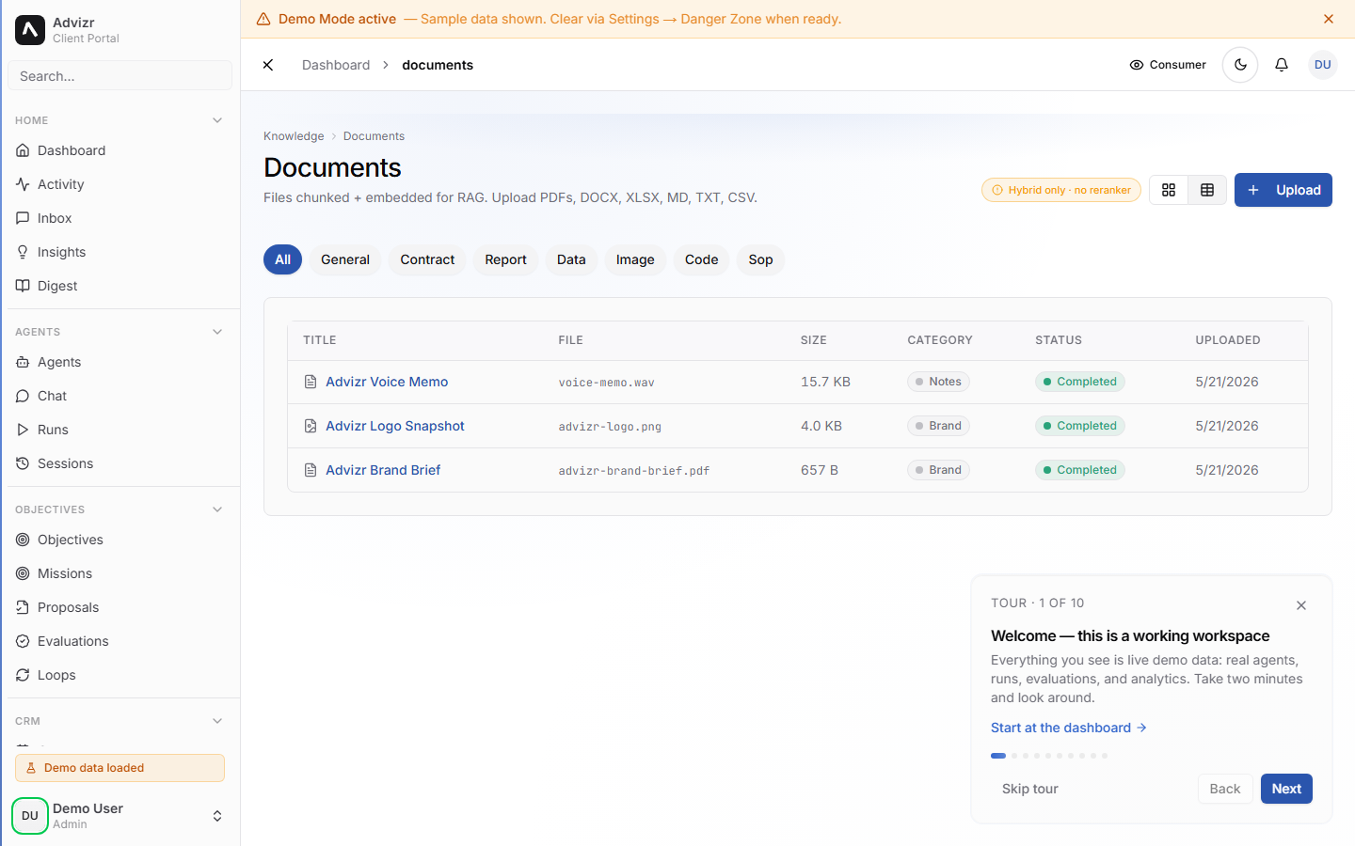Open the Advizr Voice Memo document
Screen dimensions: 1355x846
pos(387,382)
